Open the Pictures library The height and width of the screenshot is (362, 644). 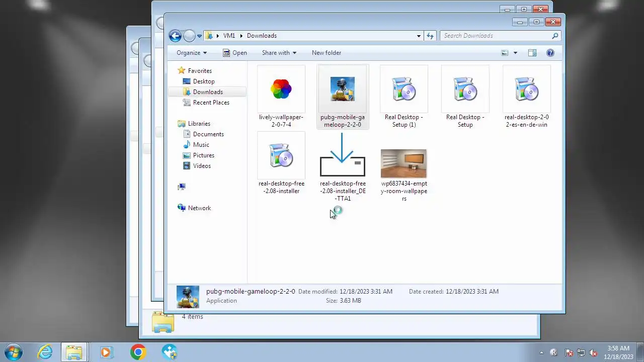click(204, 155)
